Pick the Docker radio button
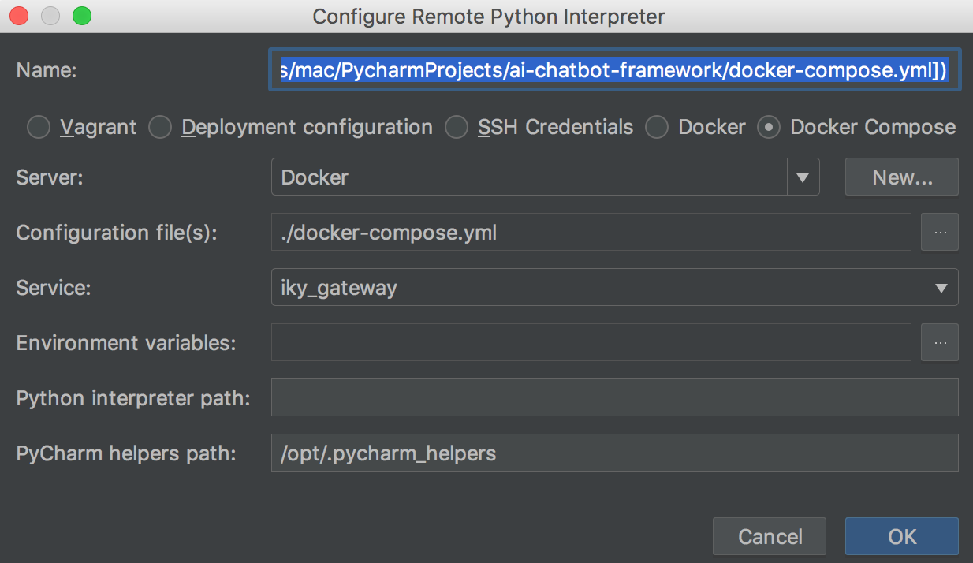 click(x=657, y=128)
